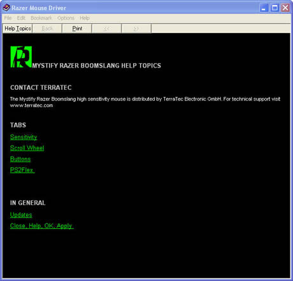Follow the PS2Flex topic link
Screen dimensions: 293x281
coord(22,170)
